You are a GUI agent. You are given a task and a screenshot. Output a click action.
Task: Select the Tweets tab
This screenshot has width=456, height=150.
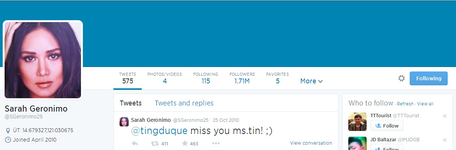click(x=131, y=103)
